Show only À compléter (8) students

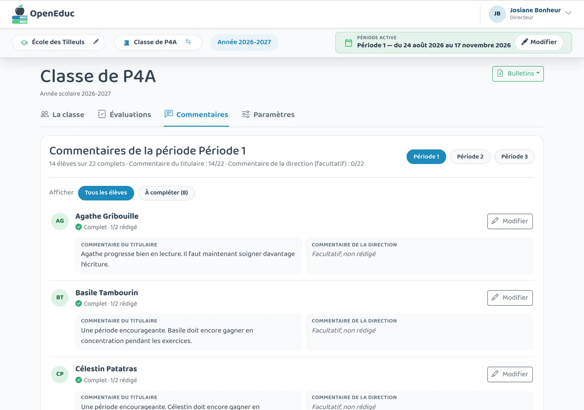pos(166,193)
